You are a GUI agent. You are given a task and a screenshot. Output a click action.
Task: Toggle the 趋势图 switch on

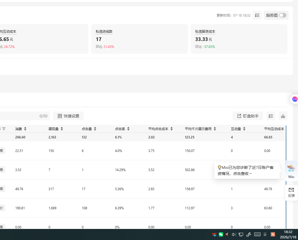[x=282, y=15]
